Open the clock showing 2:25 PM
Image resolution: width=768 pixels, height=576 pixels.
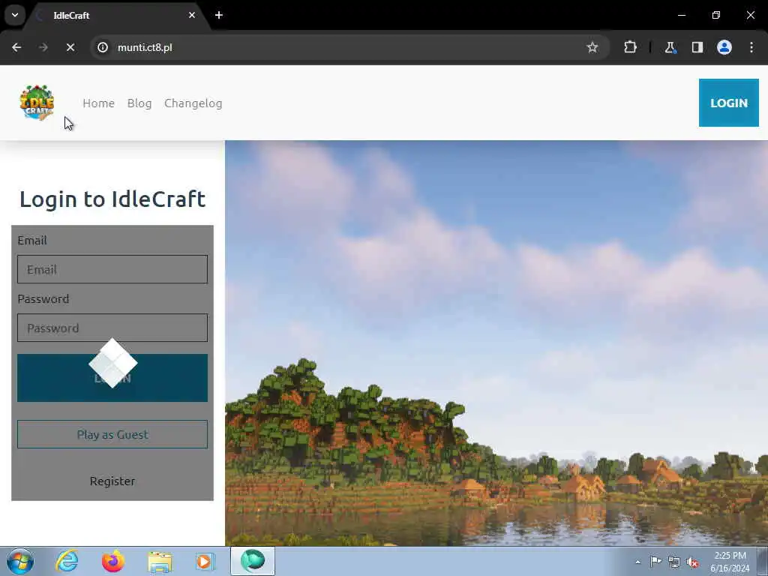click(x=730, y=562)
